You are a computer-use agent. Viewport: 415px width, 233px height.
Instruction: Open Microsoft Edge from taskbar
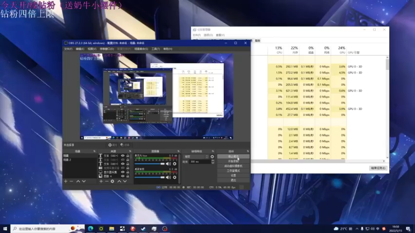(90, 228)
